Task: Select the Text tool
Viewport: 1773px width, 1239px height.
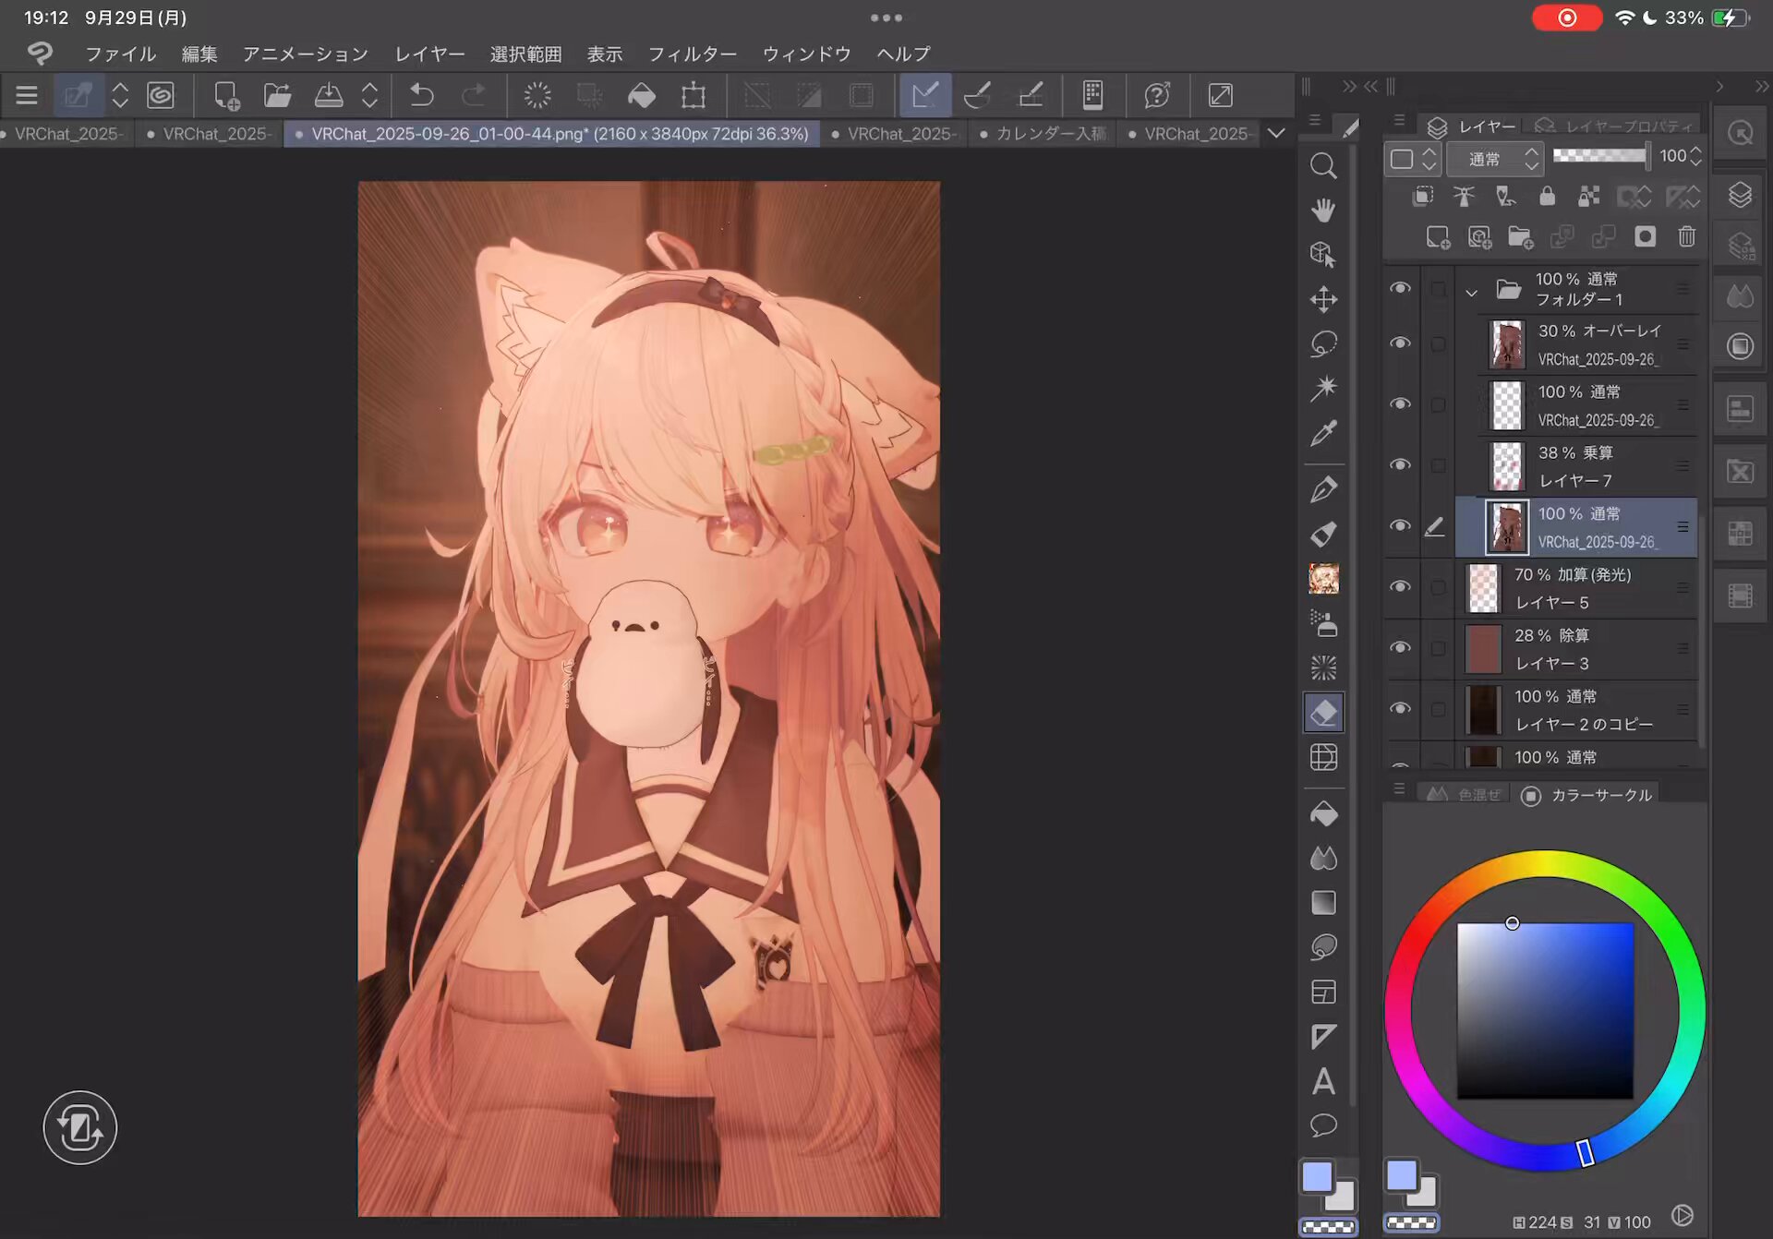Action: tap(1323, 1081)
